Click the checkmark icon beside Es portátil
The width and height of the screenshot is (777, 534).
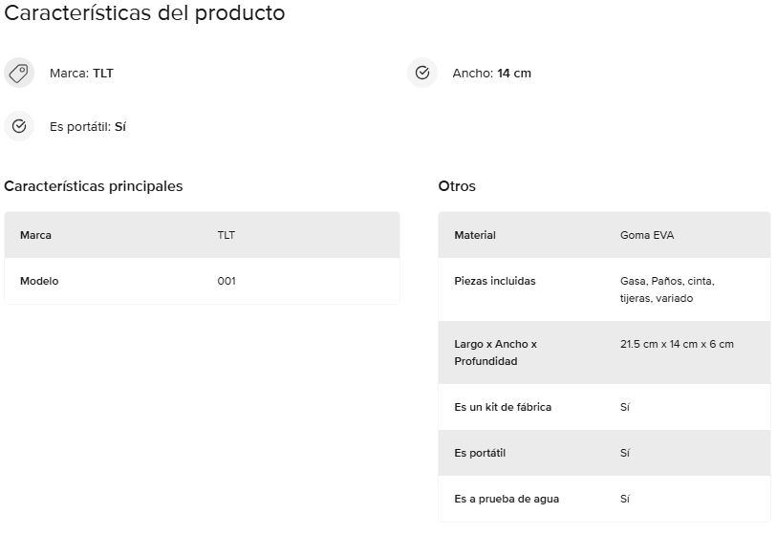19,126
